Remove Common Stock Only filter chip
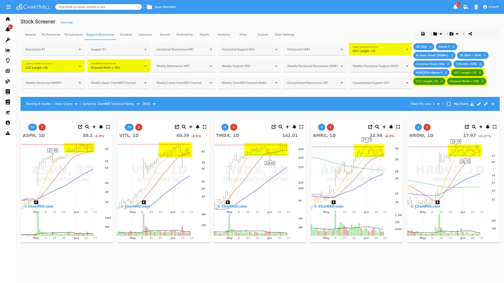The image size is (504, 283). pos(448,64)
